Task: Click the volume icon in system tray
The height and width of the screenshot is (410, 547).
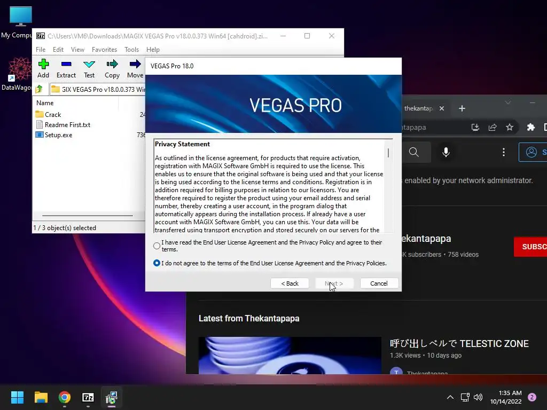Action: coord(478,397)
